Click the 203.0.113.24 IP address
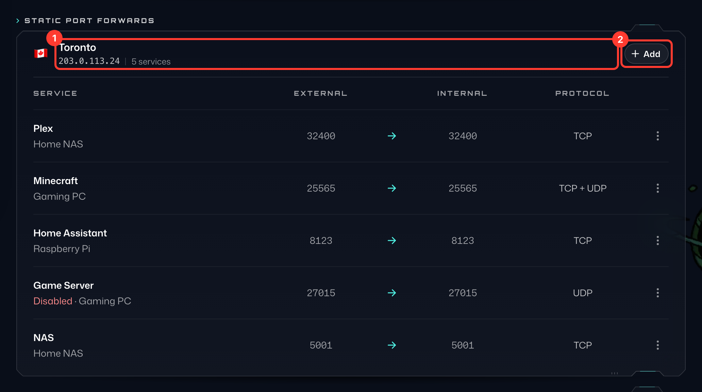 pyautogui.click(x=89, y=61)
